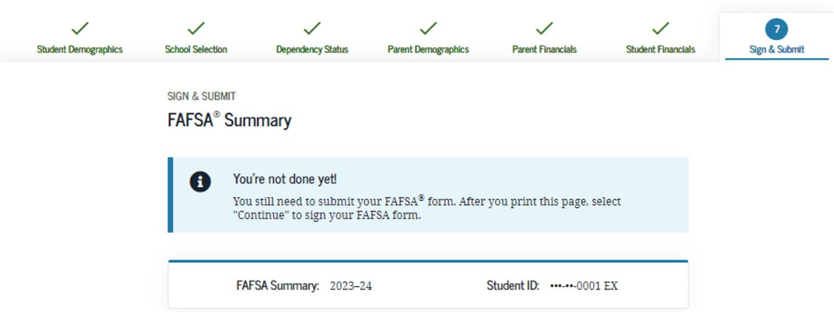Click the FAFSA Summary heading
This screenshot has width=834, height=312.
tap(229, 120)
